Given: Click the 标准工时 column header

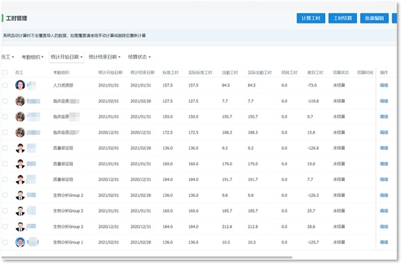Looking at the screenshot, I should pos(171,73).
